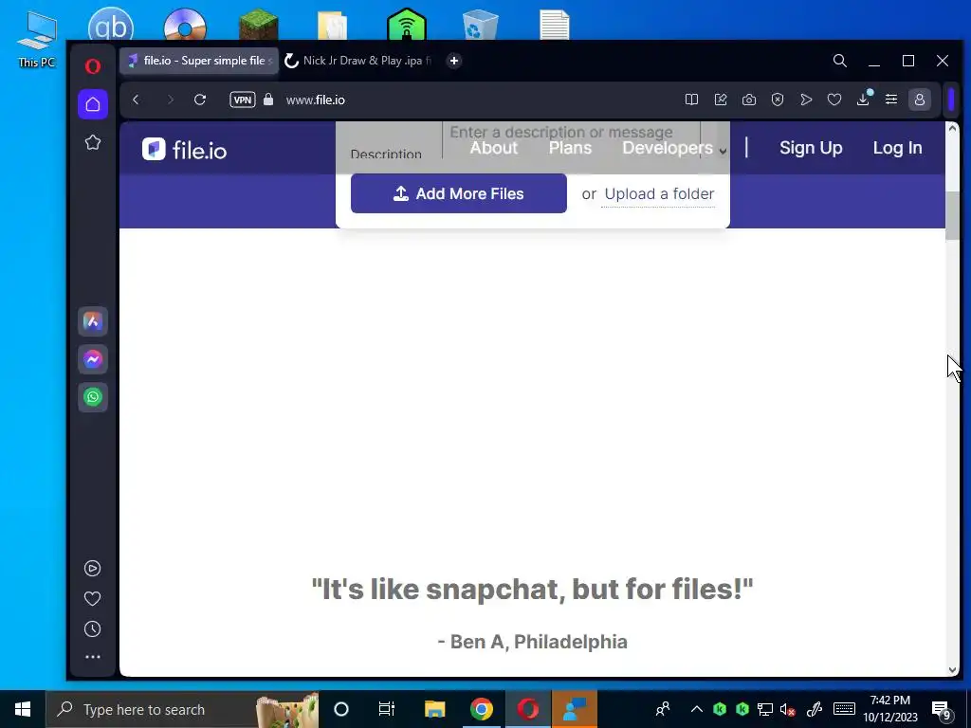
Task: Expand the Developers dropdown menu
Action: point(674,148)
